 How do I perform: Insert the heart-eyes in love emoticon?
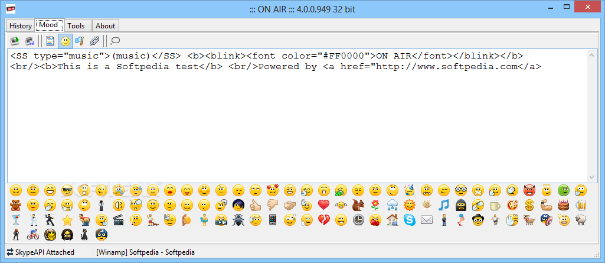point(273,190)
